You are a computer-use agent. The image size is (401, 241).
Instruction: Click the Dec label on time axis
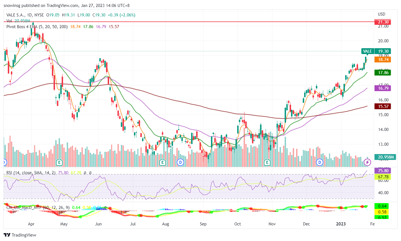point(306,224)
